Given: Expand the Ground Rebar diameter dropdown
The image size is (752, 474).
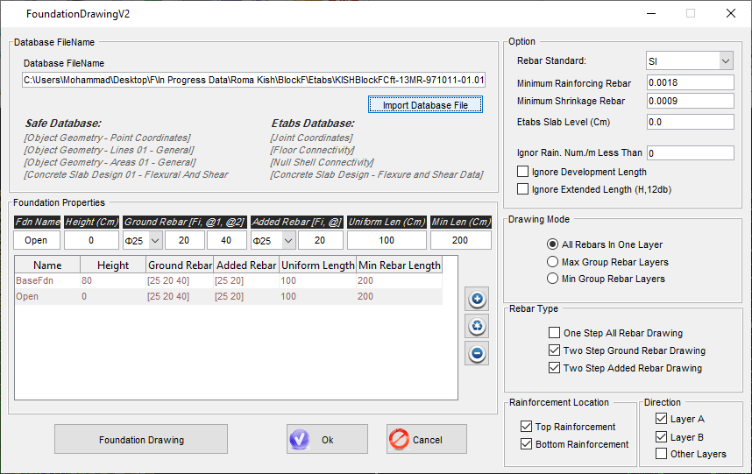Looking at the screenshot, I should 155,240.
